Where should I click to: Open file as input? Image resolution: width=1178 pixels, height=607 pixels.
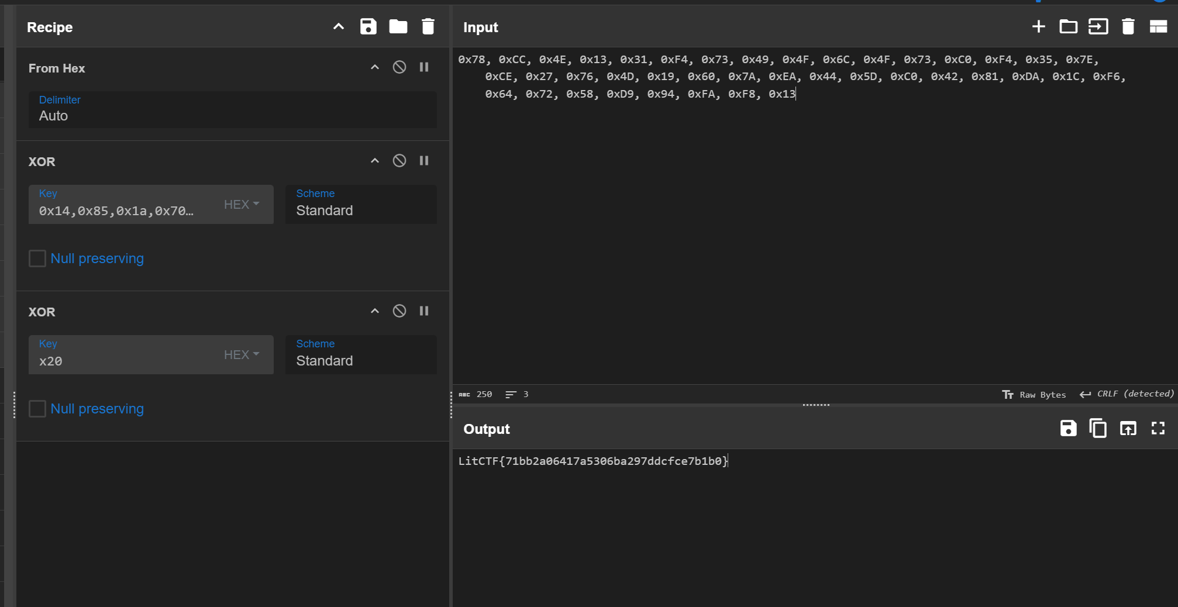[x=1098, y=27]
